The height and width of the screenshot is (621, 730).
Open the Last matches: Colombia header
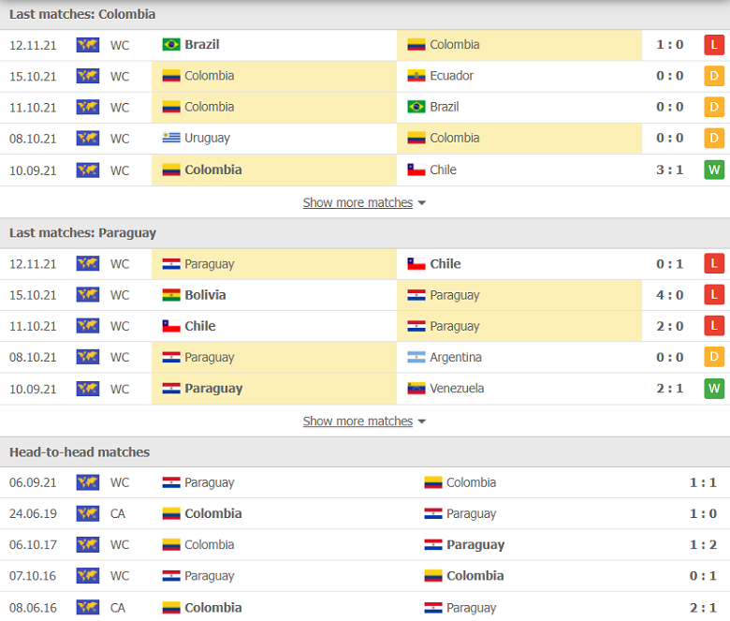[x=82, y=14]
